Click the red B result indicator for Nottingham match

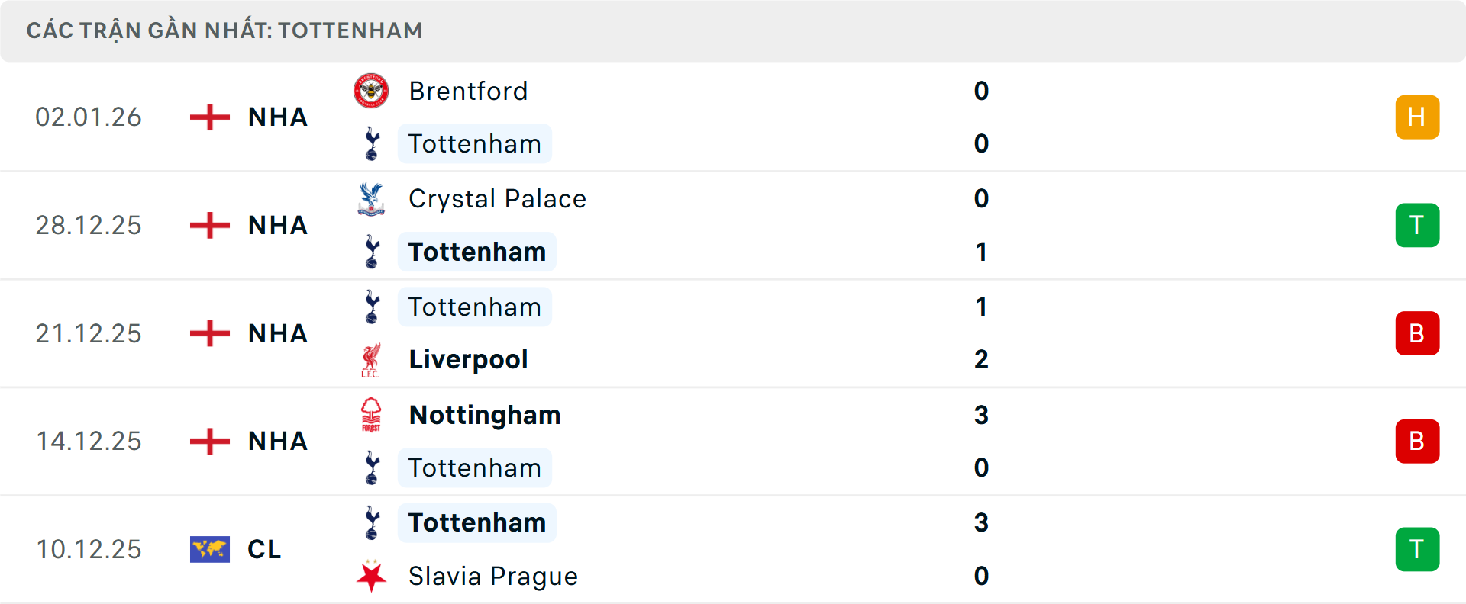pyautogui.click(x=1418, y=441)
